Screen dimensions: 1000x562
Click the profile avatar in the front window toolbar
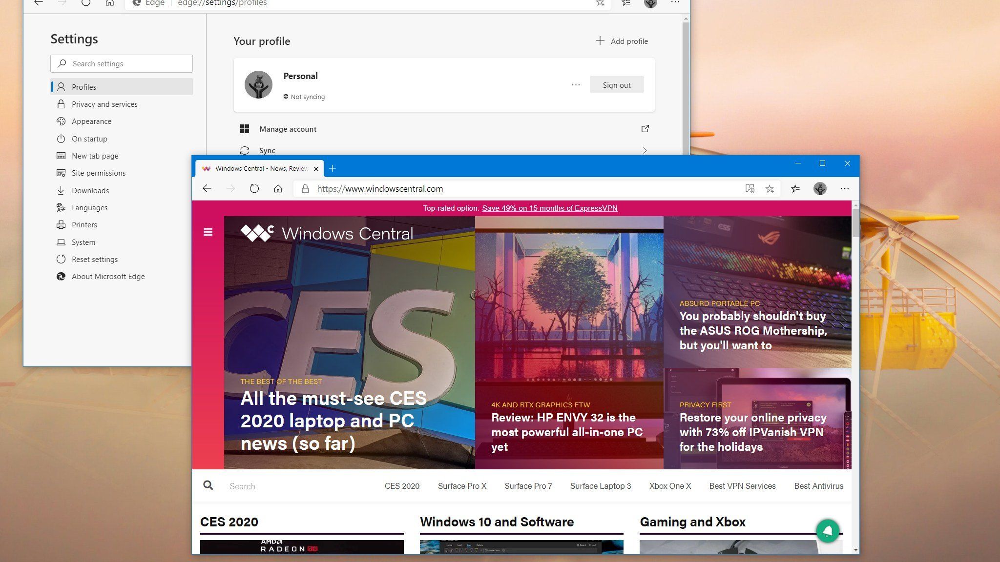820,189
